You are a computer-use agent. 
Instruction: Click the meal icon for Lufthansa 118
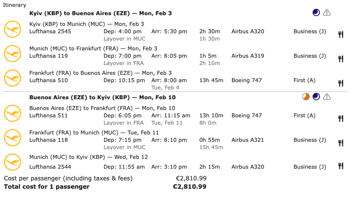341,143
